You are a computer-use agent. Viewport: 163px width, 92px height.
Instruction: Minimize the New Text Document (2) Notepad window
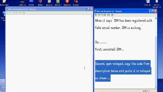[x=86, y=9]
